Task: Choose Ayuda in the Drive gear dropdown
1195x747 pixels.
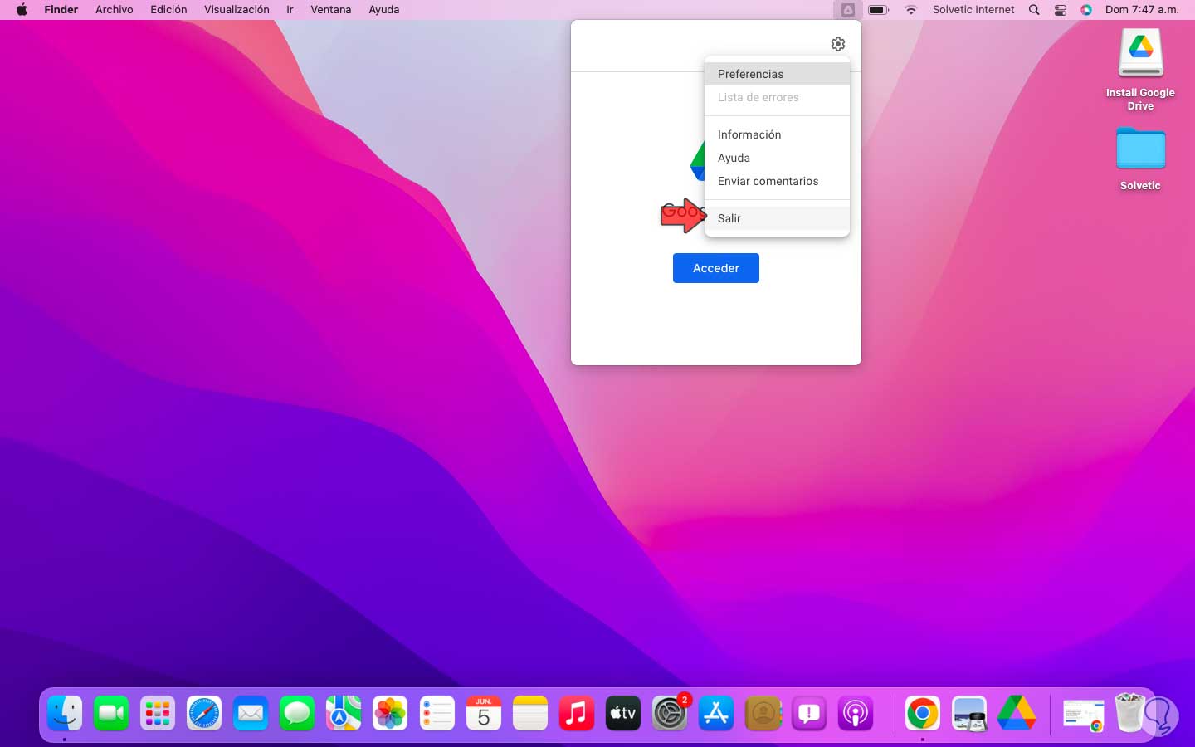Action: click(777, 158)
